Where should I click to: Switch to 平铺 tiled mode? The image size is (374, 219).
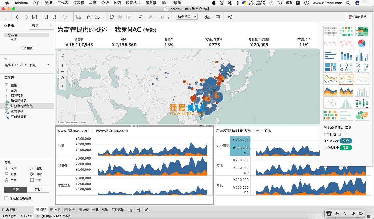coord(16,190)
